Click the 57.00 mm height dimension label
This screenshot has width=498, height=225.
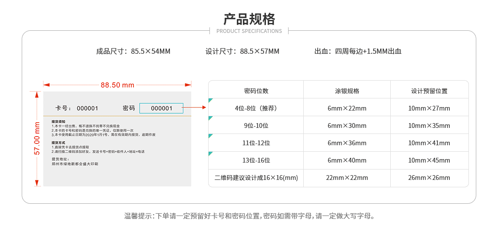click(37, 139)
